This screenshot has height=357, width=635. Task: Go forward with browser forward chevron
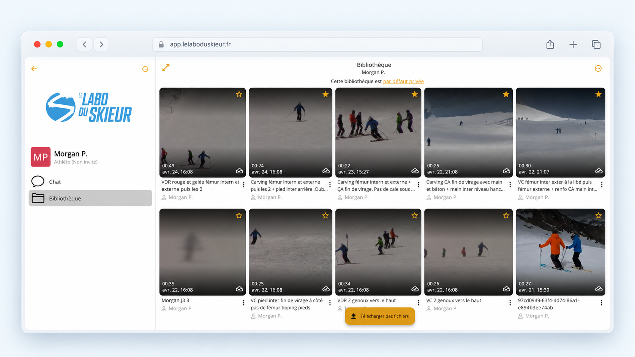click(x=101, y=44)
